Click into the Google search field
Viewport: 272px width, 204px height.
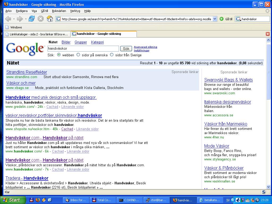point(83,49)
